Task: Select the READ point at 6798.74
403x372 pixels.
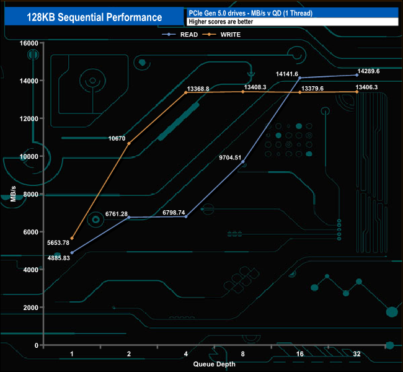Action: click(186, 217)
